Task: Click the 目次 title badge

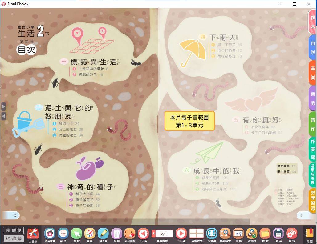Action: click(26, 50)
